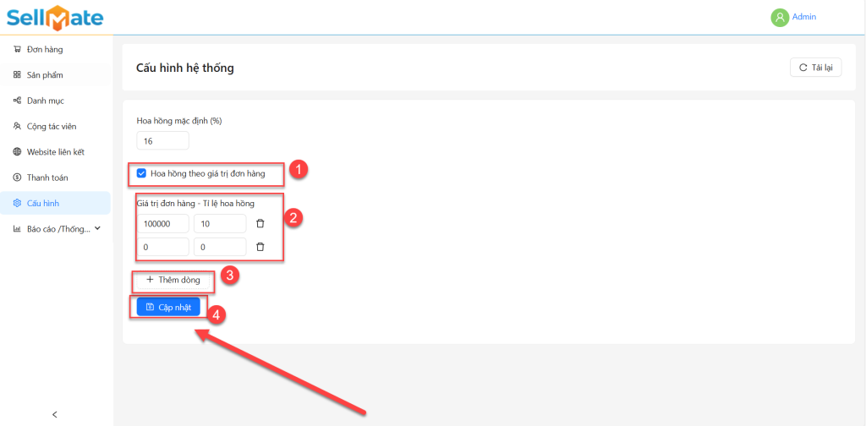Click the Tải lại reload button
Viewport: 866px width, 426px height.
(x=815, y=68)
